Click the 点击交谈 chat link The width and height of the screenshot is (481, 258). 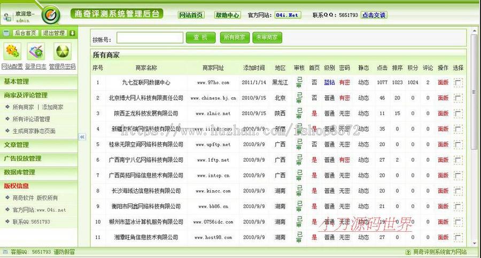coord(374,15)
